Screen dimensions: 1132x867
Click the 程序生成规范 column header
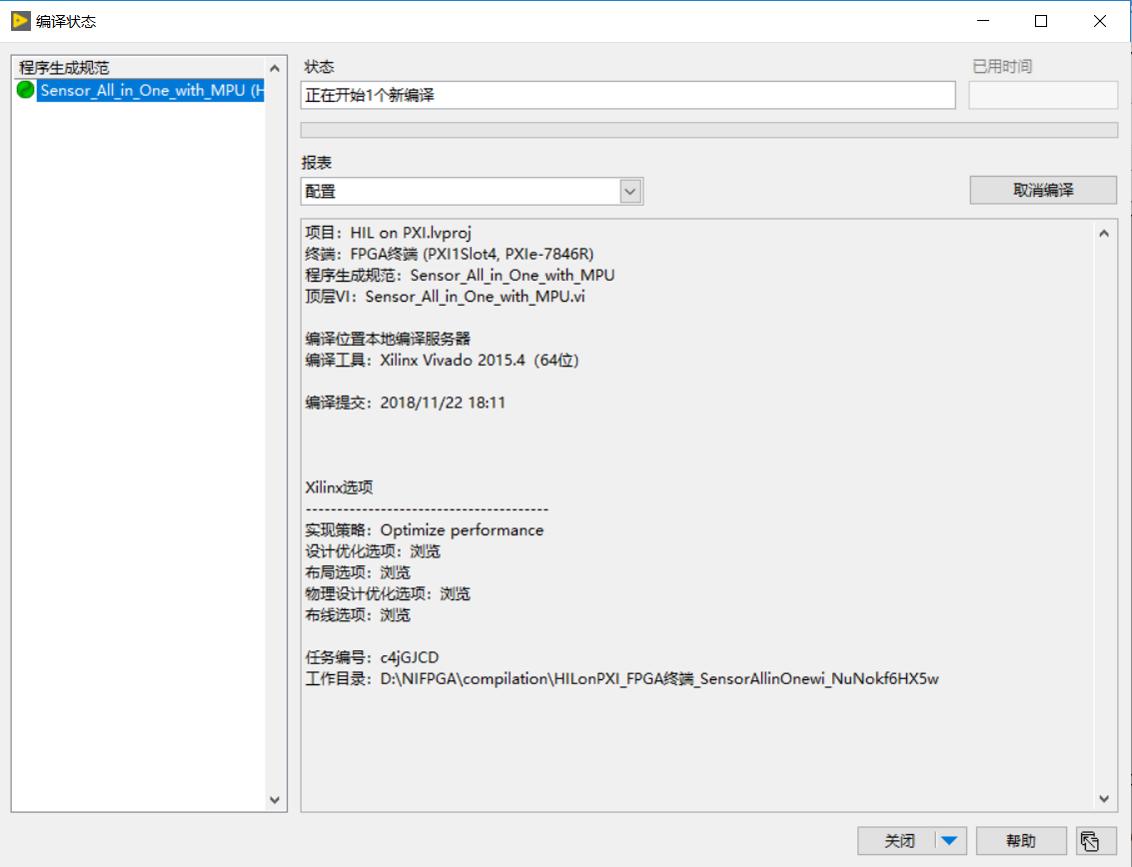pos(139,68)
